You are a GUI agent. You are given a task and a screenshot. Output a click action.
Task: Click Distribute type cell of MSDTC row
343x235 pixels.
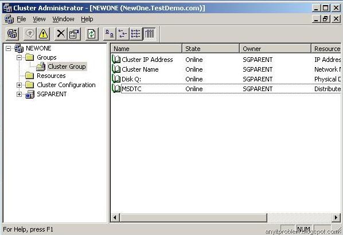(328, 89)
